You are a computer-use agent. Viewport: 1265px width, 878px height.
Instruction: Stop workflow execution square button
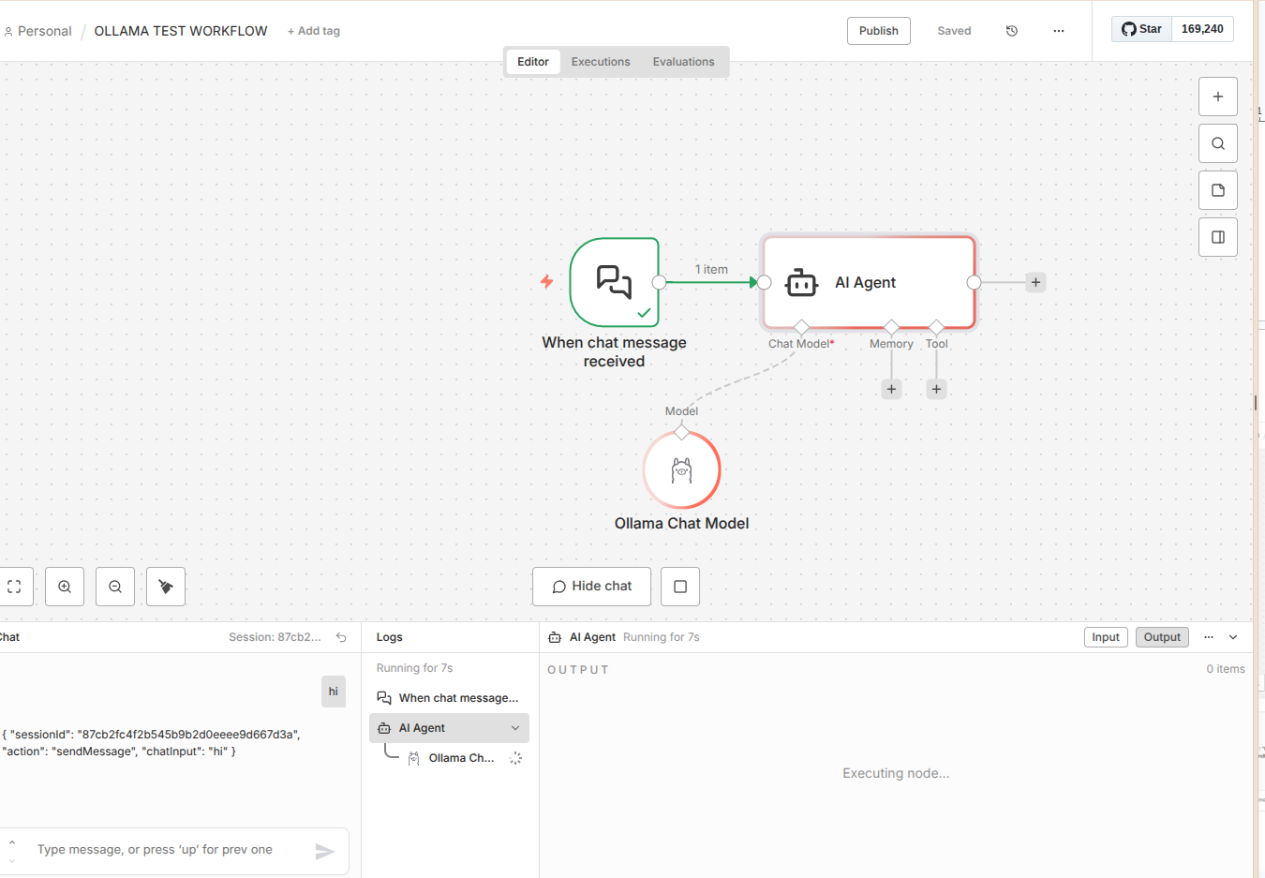(680, 587)
